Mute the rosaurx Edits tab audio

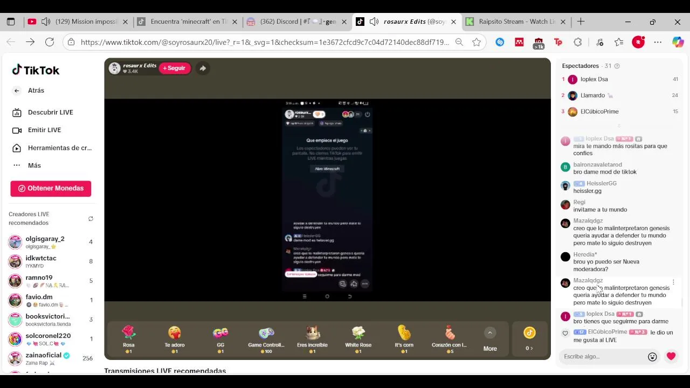[374, 22]
